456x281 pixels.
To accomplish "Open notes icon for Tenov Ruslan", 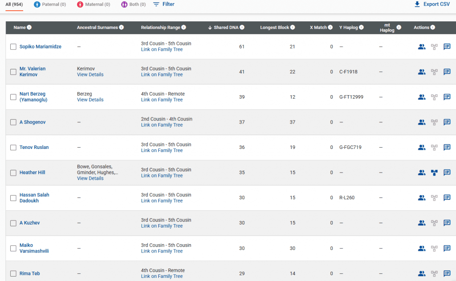I will 447,148.
